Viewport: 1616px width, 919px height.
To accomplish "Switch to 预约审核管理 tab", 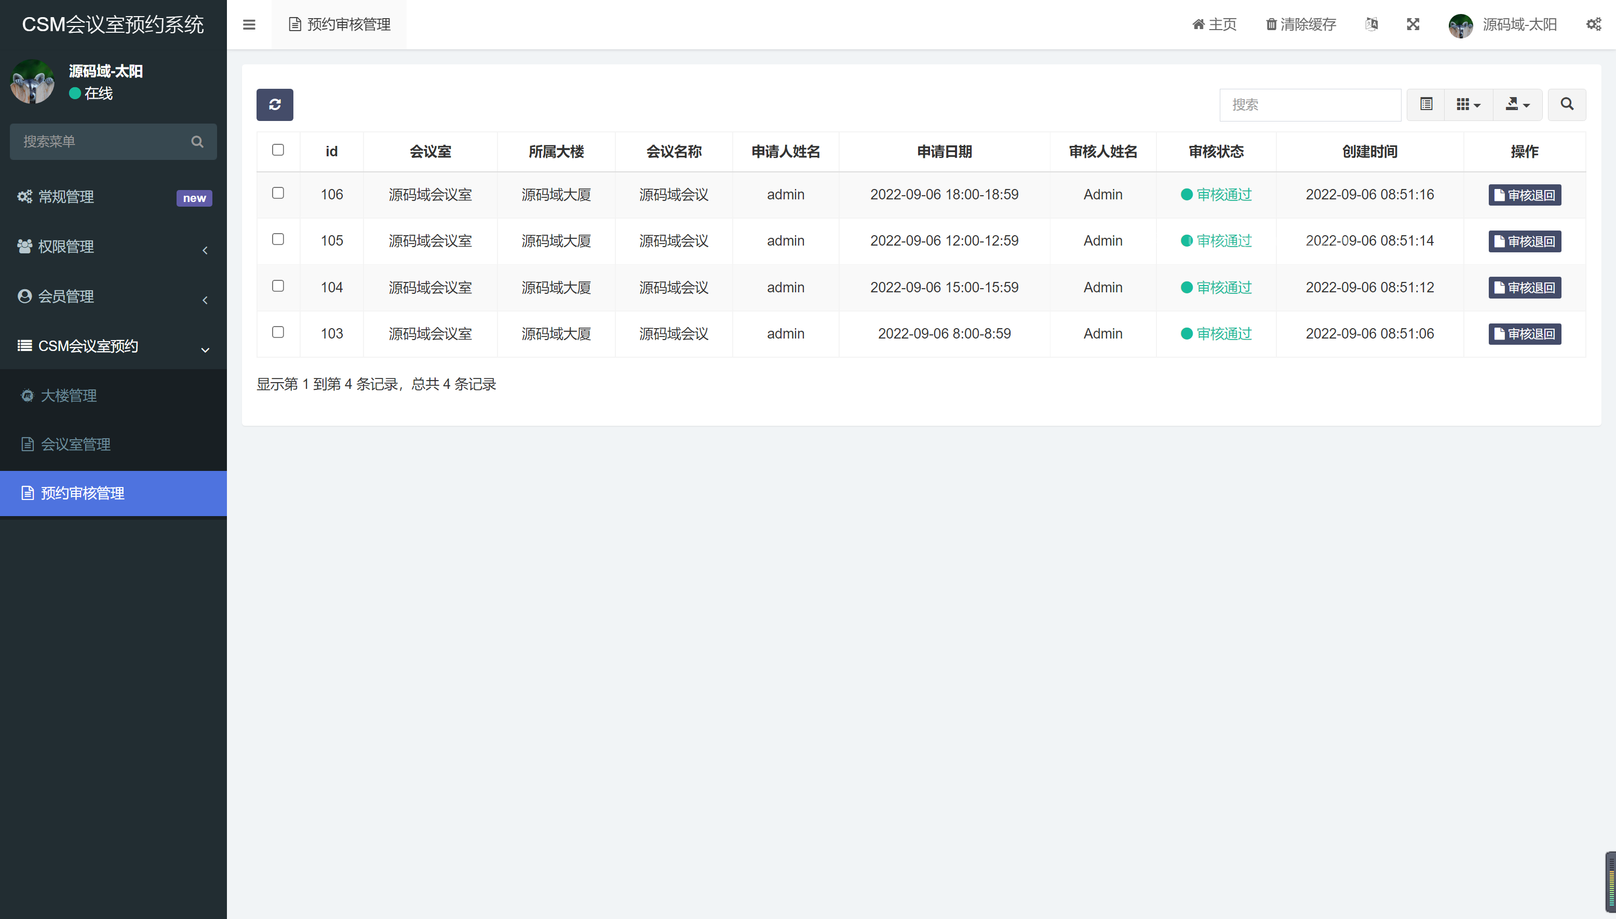I will pos(339,24).
